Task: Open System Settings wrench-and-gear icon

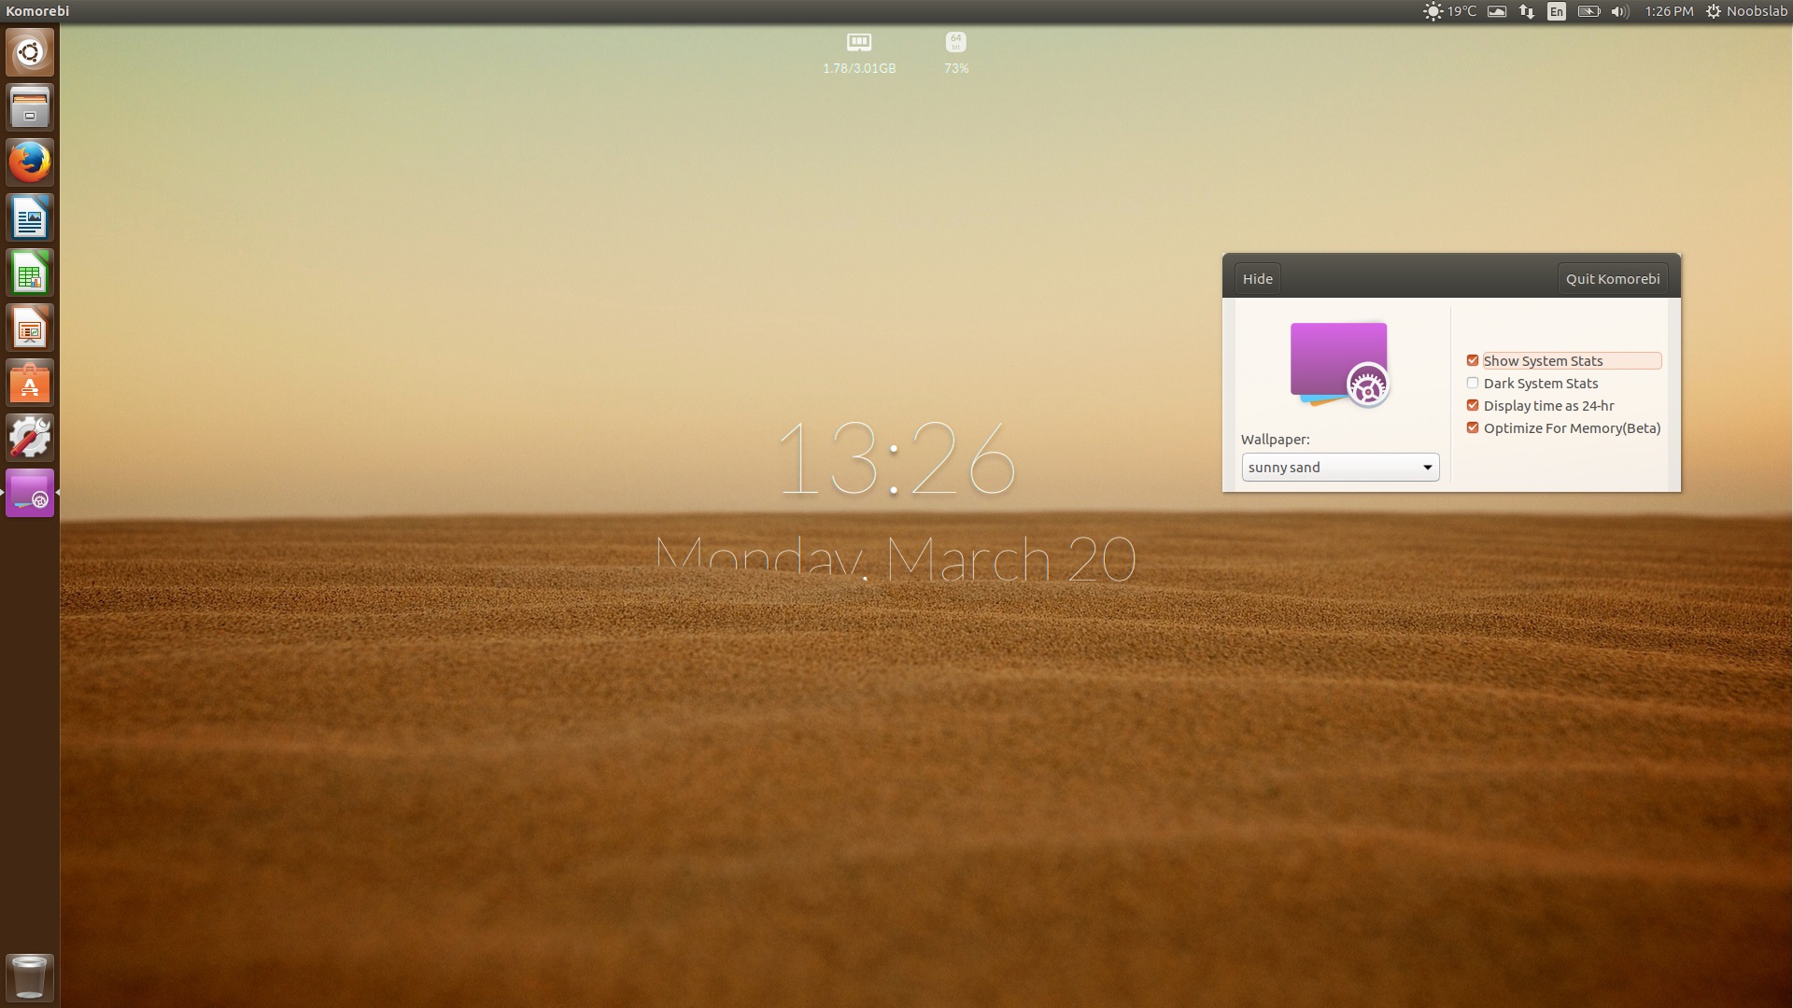Action: click(x=30, y=438)
